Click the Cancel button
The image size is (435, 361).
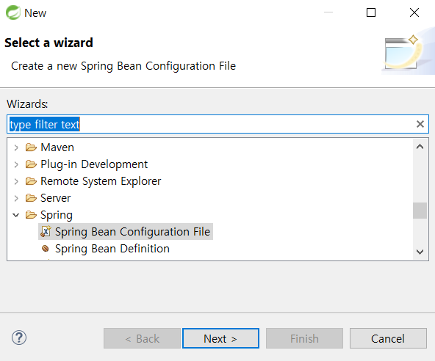[x=388, y=338]
